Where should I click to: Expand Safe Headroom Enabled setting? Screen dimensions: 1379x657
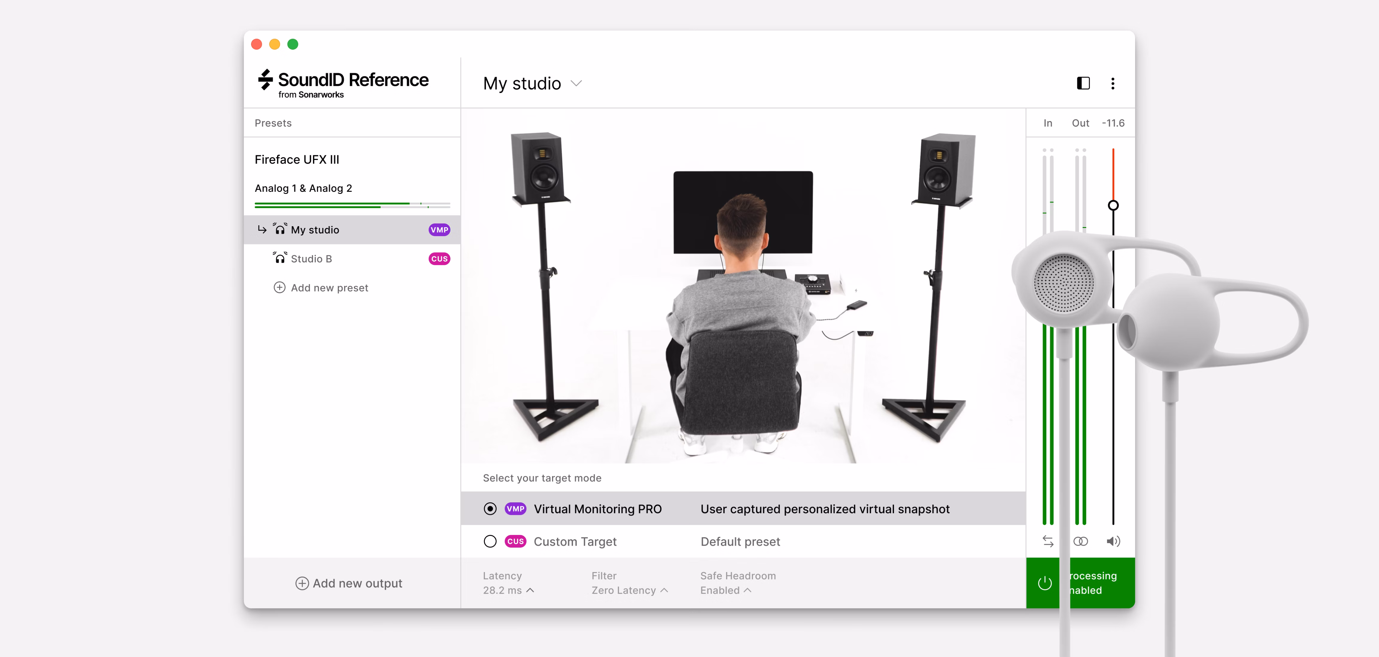(725, 590)
